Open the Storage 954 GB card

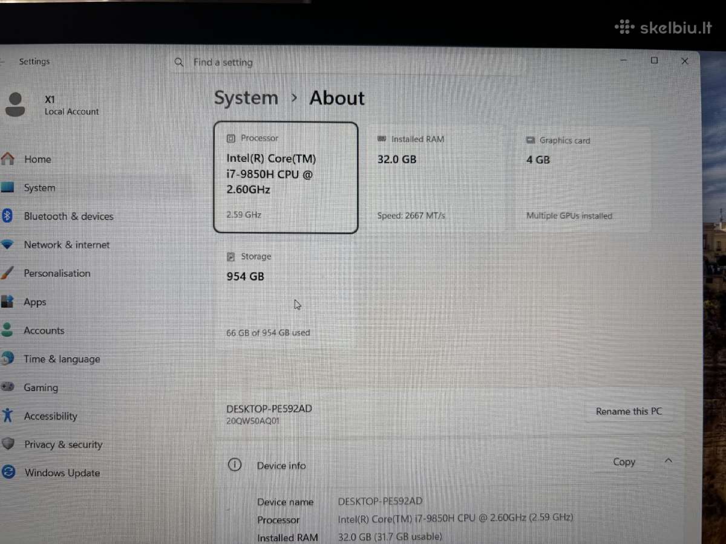point(286,296)
